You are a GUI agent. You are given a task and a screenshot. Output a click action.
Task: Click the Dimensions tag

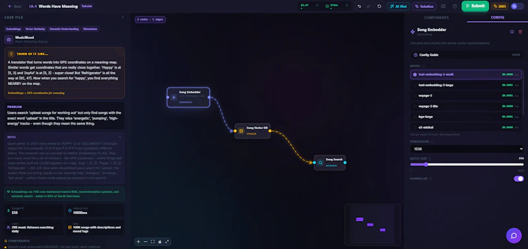(x=90, y=29)
